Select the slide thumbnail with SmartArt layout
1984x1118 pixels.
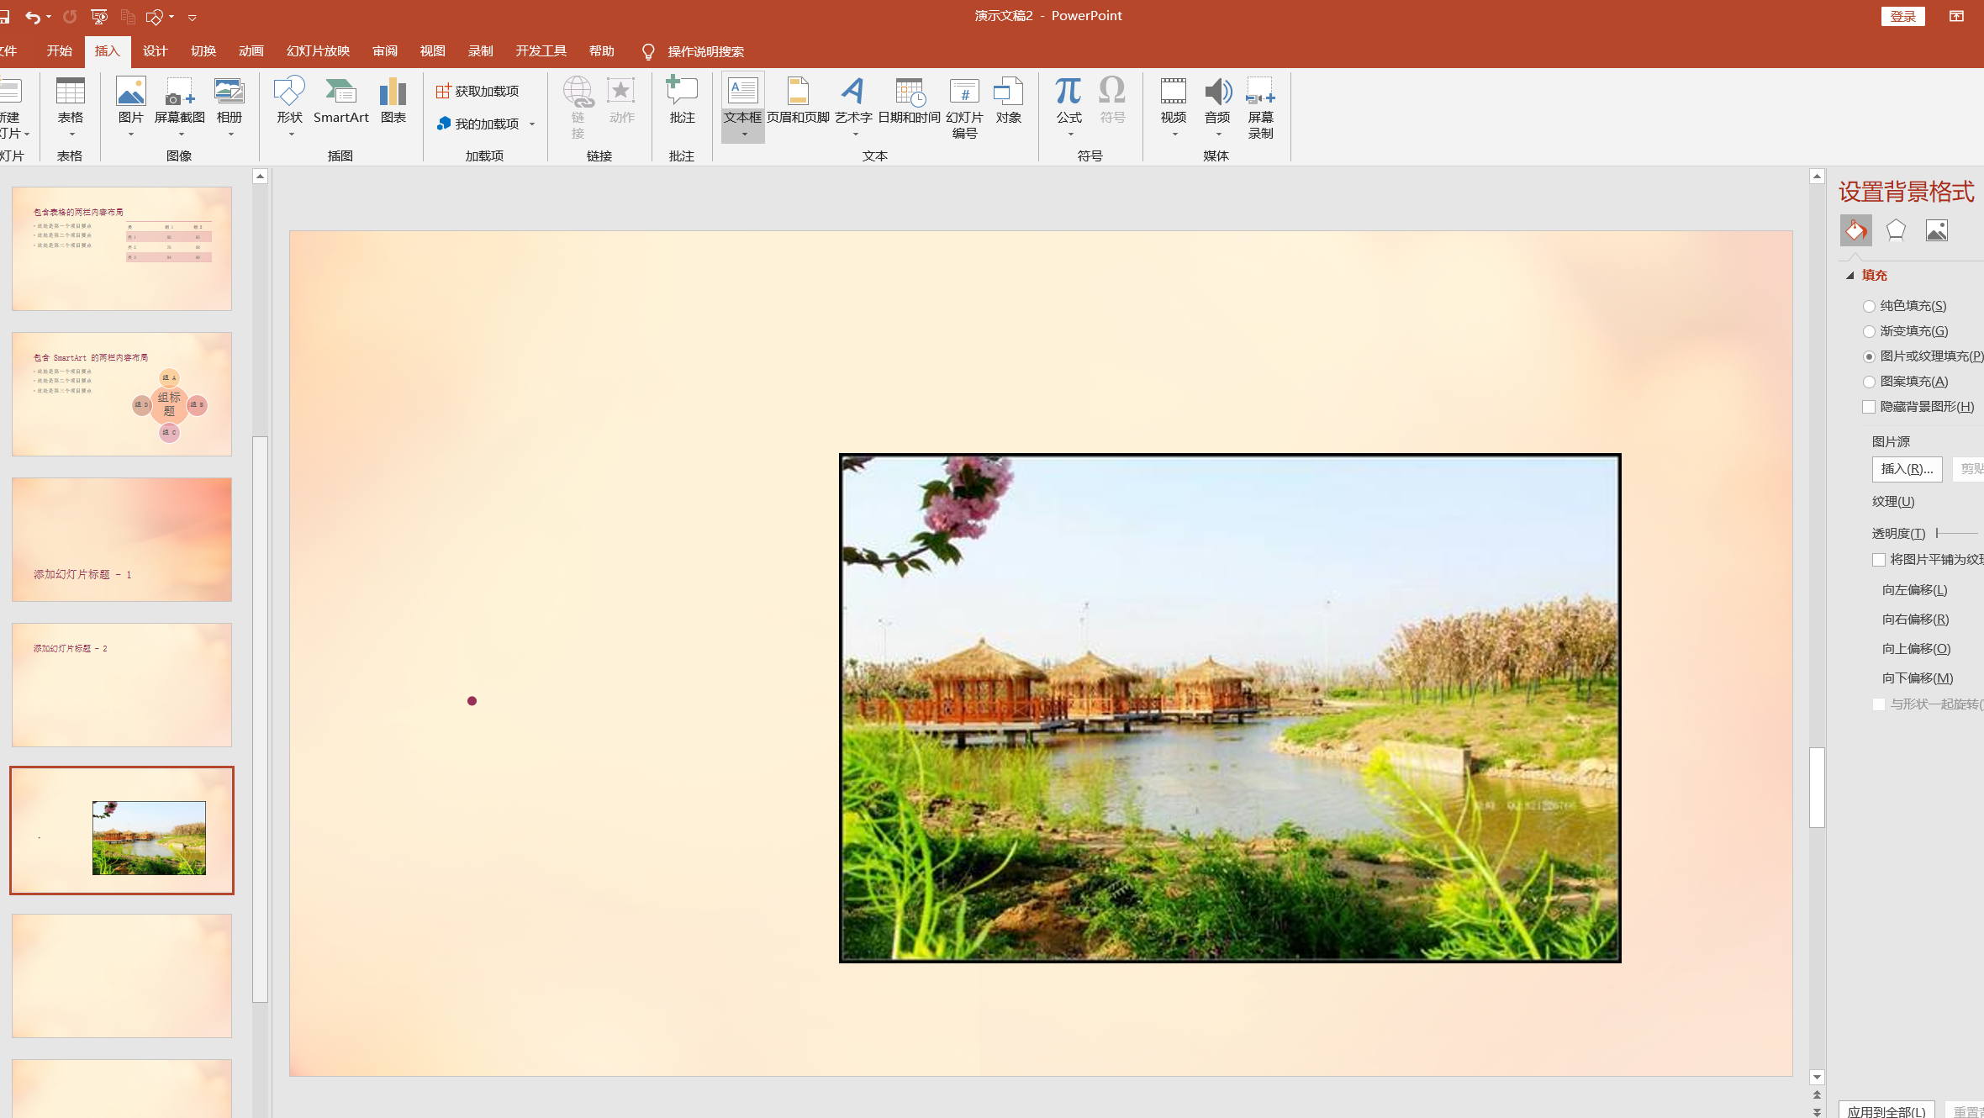tap(122, 394)
